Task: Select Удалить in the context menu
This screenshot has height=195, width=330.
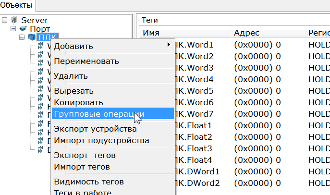Action: (x=71, y=76)
